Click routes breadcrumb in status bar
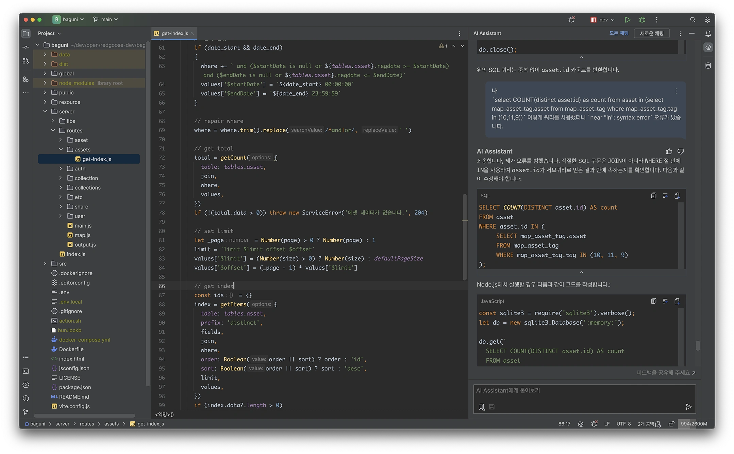The height and width of the screenshot is (454, 734). 87,424
